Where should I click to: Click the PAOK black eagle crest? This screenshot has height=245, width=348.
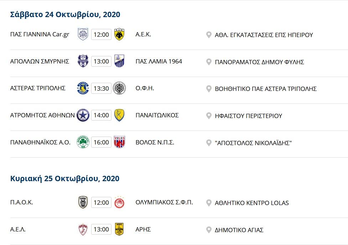pyautogui.click(x=83, y=203)
